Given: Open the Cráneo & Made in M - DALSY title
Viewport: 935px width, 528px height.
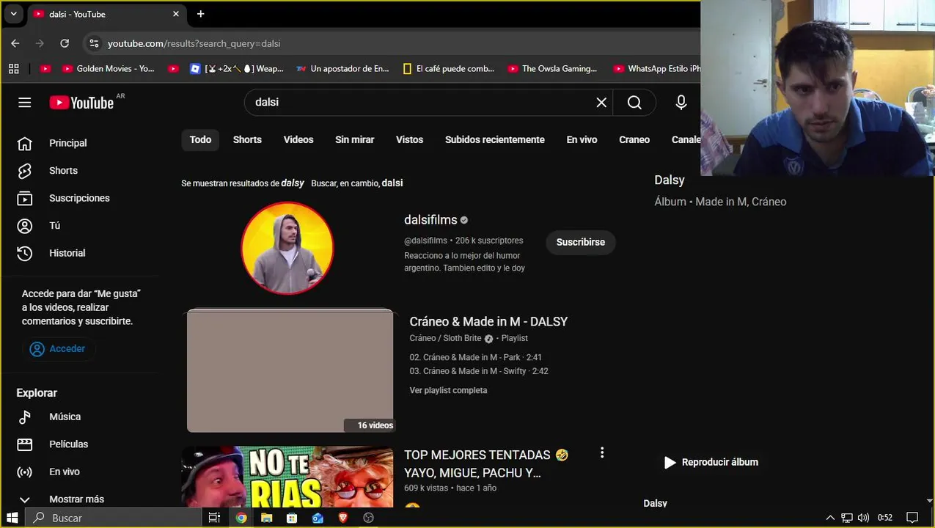Looking at the screenshot, I should (488, 321).
